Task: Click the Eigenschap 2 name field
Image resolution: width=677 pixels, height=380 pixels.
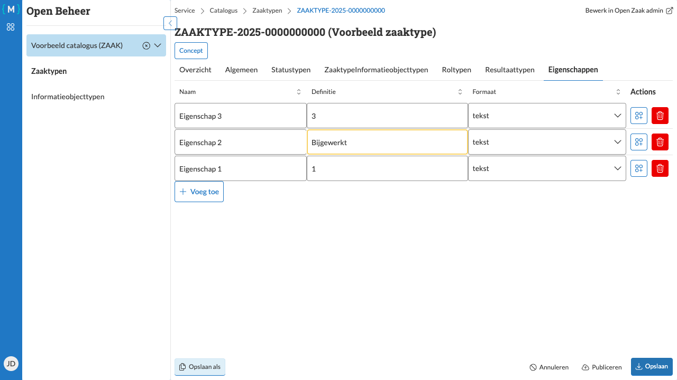Action: 241,142
